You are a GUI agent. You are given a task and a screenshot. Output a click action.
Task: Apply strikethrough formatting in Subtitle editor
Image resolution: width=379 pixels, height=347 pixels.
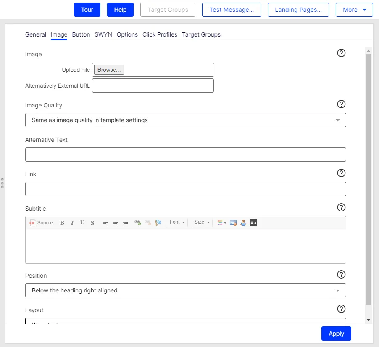tap(92, 223)
